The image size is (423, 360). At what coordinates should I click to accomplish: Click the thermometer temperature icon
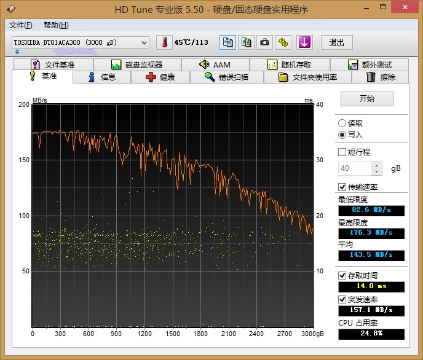(164, 42)
